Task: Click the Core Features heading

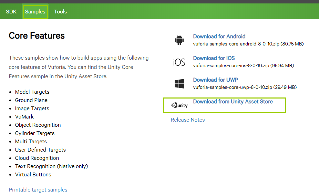Action: coord(37,35)
